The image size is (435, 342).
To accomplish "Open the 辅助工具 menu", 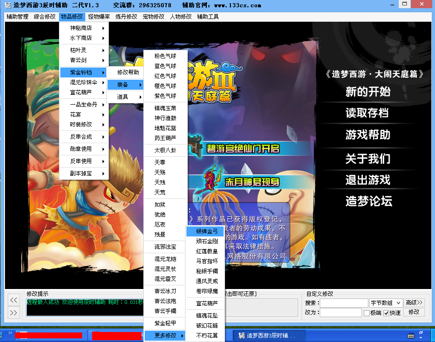I will point(208,17).
